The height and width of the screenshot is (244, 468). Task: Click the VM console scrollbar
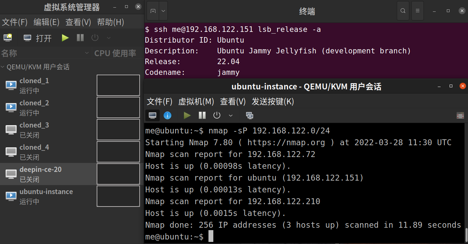pos(466,234)
